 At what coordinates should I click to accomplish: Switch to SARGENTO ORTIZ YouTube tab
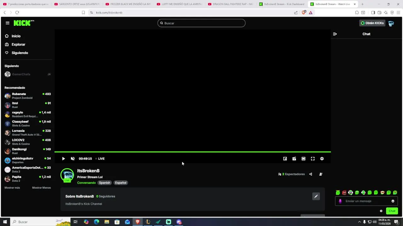[x=77, y=4]
